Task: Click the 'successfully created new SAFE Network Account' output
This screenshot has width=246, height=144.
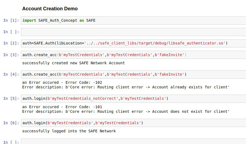Action: (73, 63)
